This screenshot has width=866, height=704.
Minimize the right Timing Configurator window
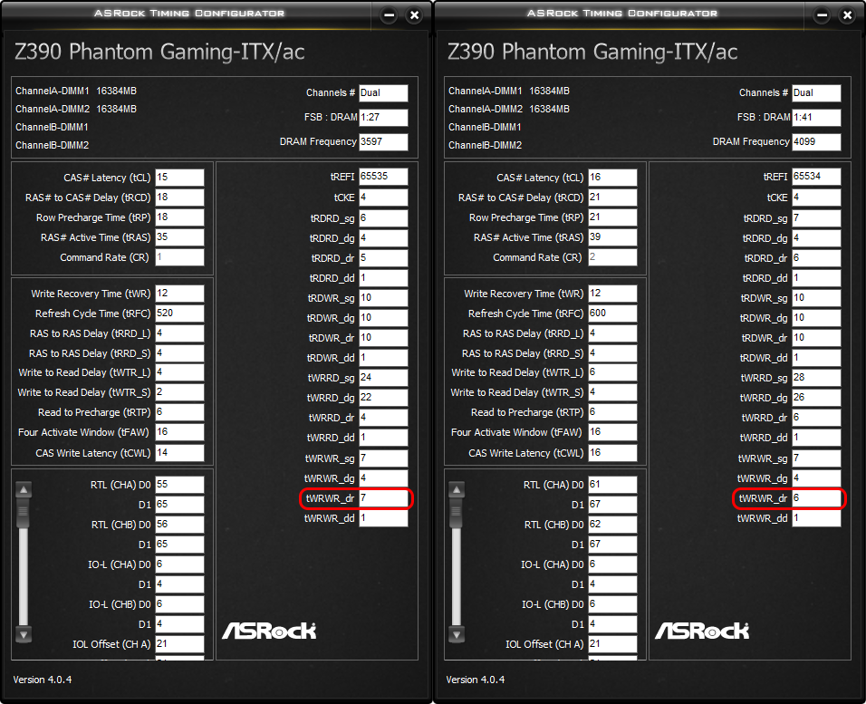click(822, 15)
